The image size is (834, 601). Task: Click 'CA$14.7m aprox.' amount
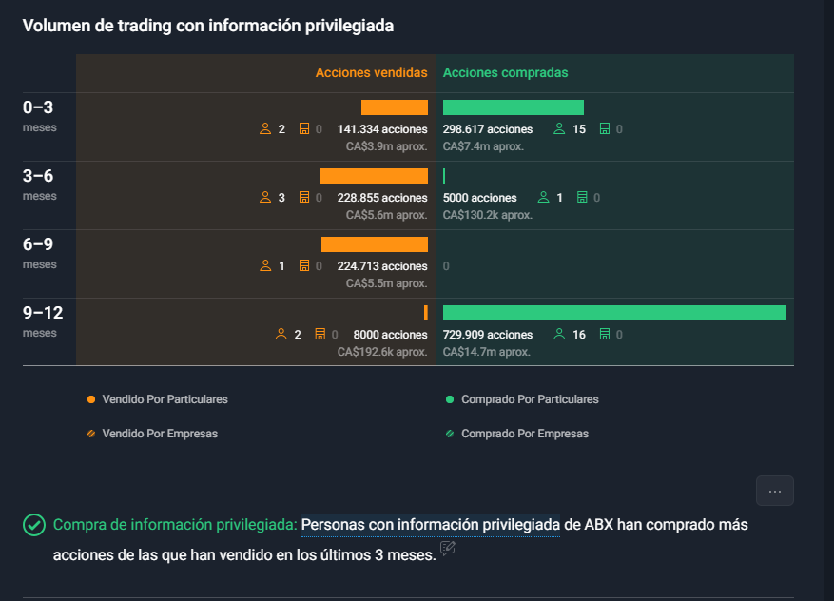pos(487,352)
